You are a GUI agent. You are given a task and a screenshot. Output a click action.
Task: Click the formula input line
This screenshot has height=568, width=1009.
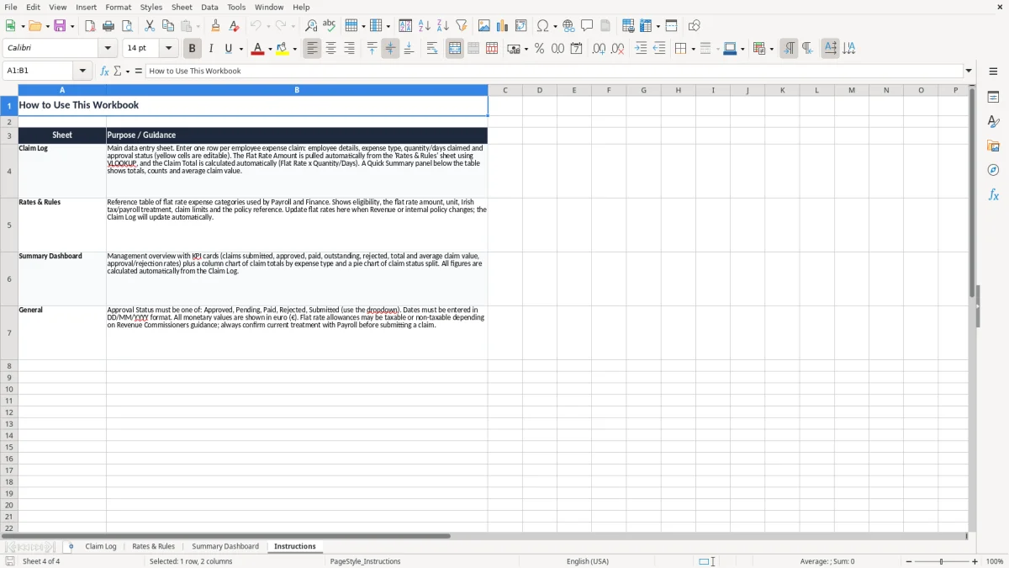tap(554, 71)
